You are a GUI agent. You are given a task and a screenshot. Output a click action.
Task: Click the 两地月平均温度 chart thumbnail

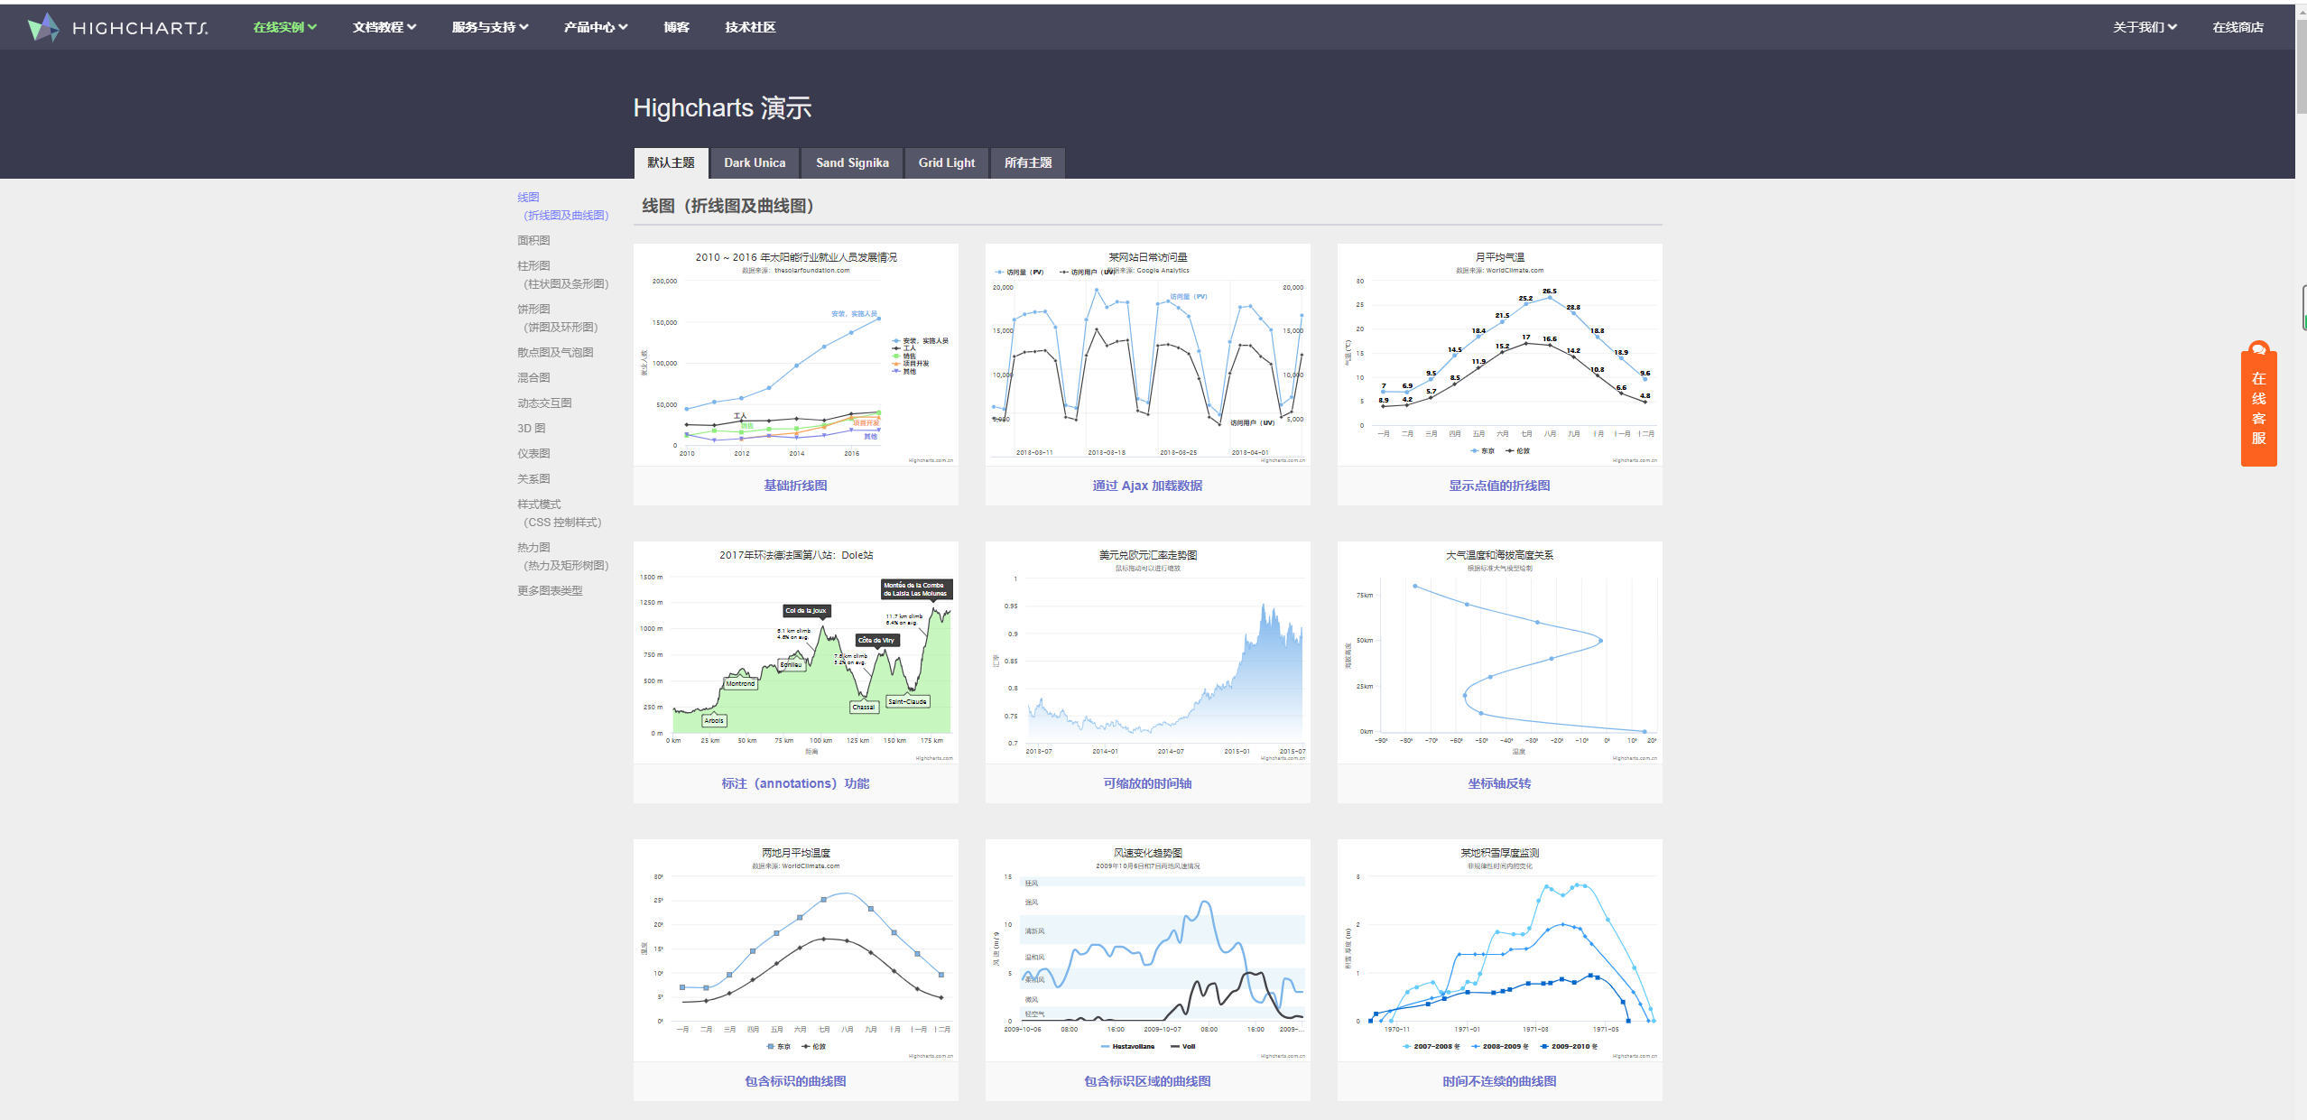click(795, 950)
